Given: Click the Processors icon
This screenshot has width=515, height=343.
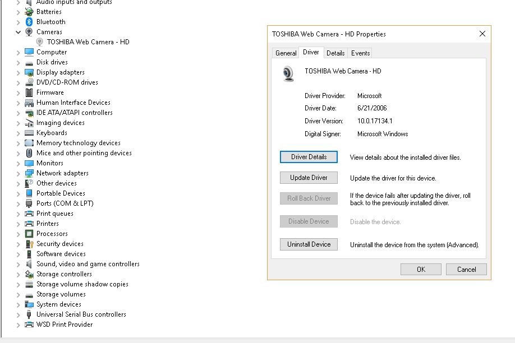Looking at the screenshot, I should [29, 234].
